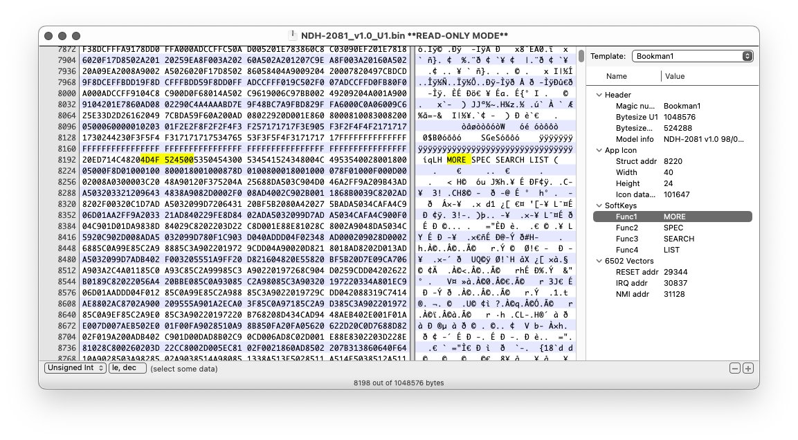Select the Bytesize 524288 row
798x440 pixels.
672,128
